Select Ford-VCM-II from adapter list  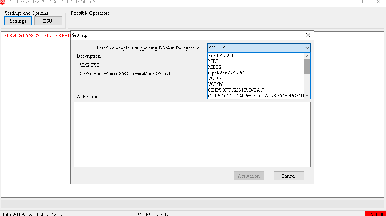(221, 56)
